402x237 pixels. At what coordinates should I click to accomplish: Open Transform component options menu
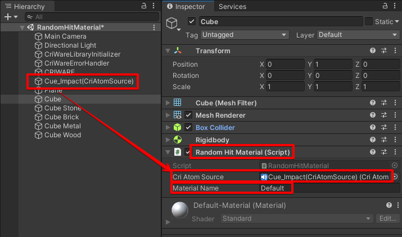pos(395,50)
